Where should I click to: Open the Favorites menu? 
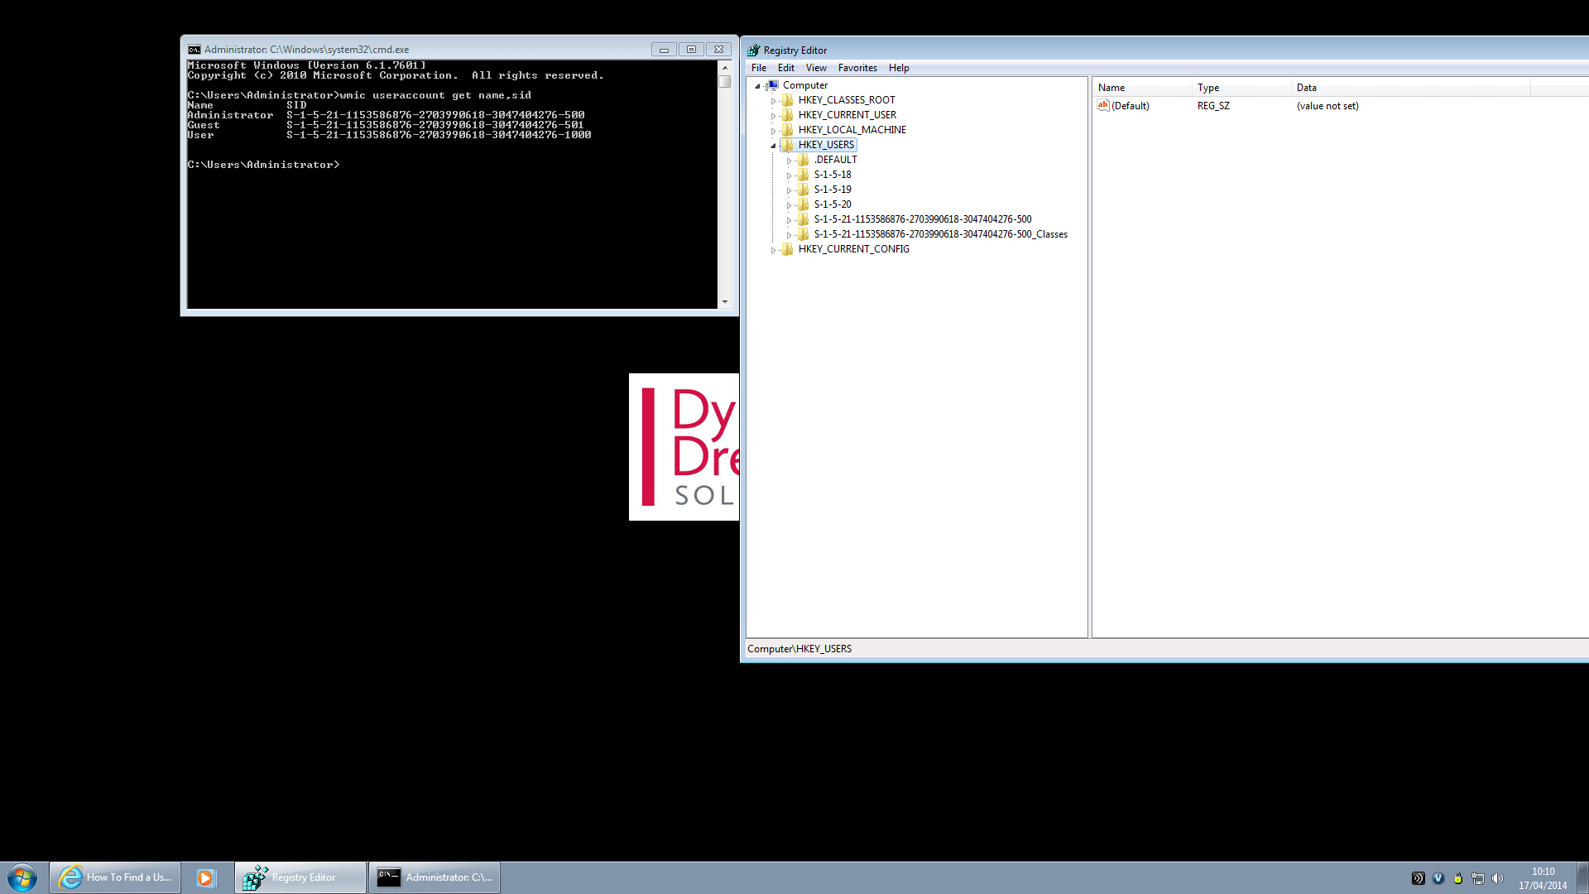[x=857, y=68]
